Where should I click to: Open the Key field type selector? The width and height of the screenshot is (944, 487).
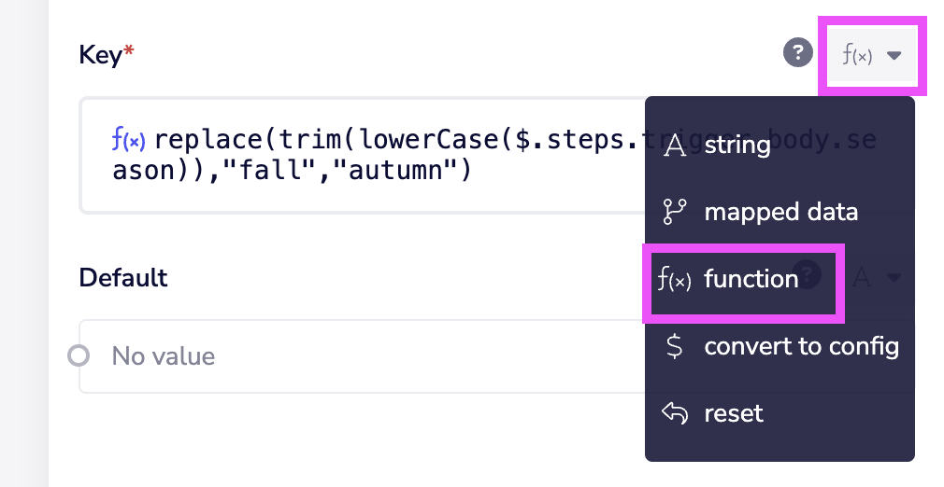click(870, 55)
